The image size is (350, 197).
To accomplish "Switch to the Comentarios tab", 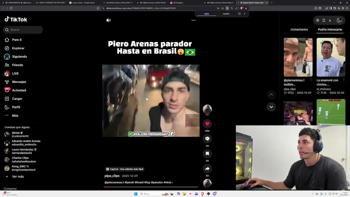I will click(299, 30).
